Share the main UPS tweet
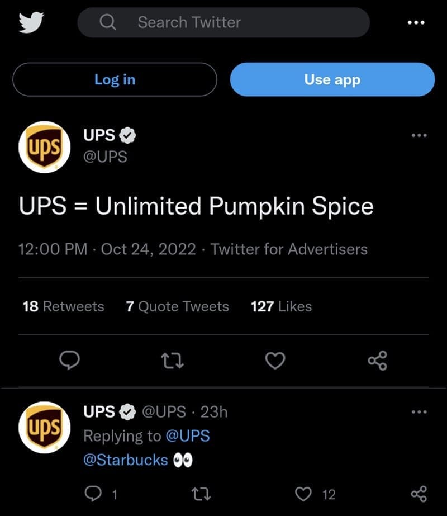 pyautogui.click(x=377, y=361)
